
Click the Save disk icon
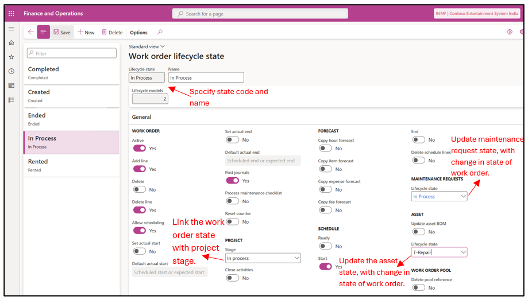pos(56,32)
